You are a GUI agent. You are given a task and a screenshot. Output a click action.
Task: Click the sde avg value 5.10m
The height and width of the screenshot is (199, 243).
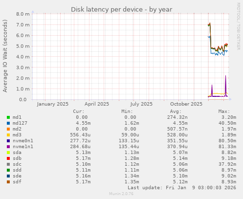point(180,176)
